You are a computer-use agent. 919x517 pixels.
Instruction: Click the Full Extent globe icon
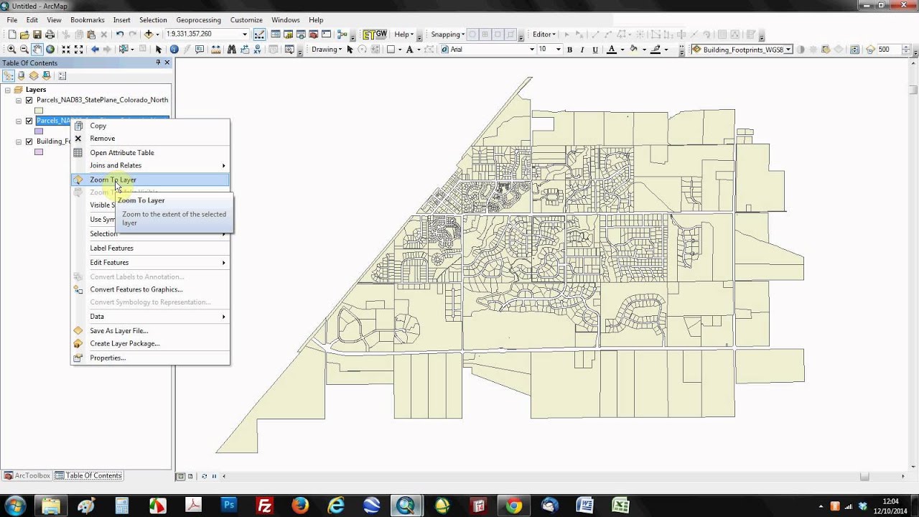pos(50,50)
